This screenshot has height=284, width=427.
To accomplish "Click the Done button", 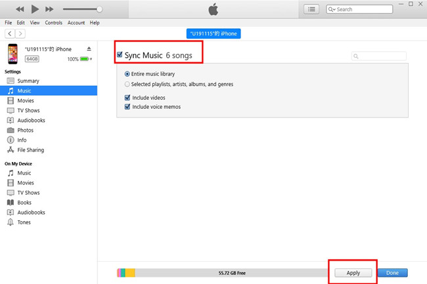I will click(392, 273).
